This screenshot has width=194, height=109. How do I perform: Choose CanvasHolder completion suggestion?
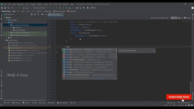(89, 70)
